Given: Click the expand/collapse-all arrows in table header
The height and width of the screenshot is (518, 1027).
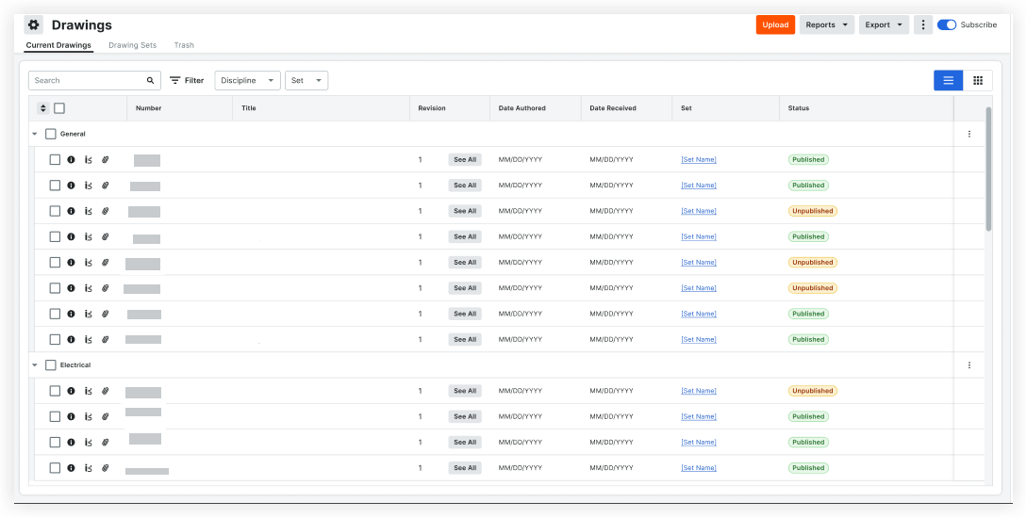Looking at the screenshot, I should click(x=43, y=108).
